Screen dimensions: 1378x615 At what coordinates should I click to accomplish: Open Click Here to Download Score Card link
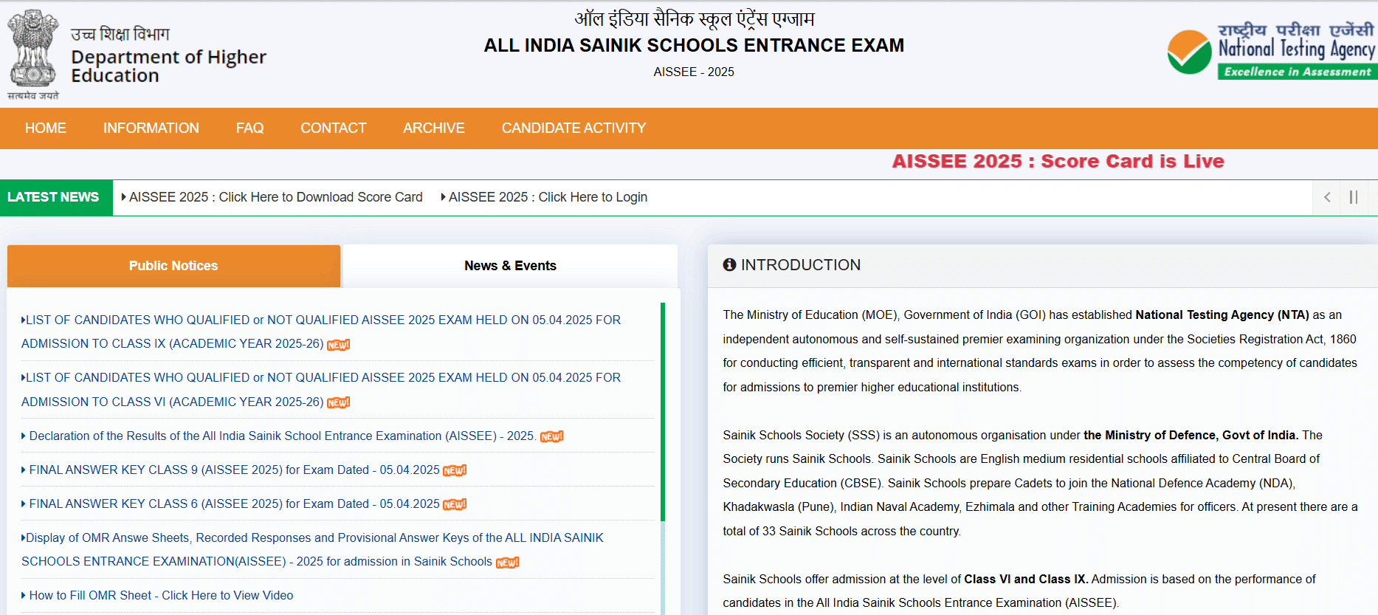click(275, 197)
